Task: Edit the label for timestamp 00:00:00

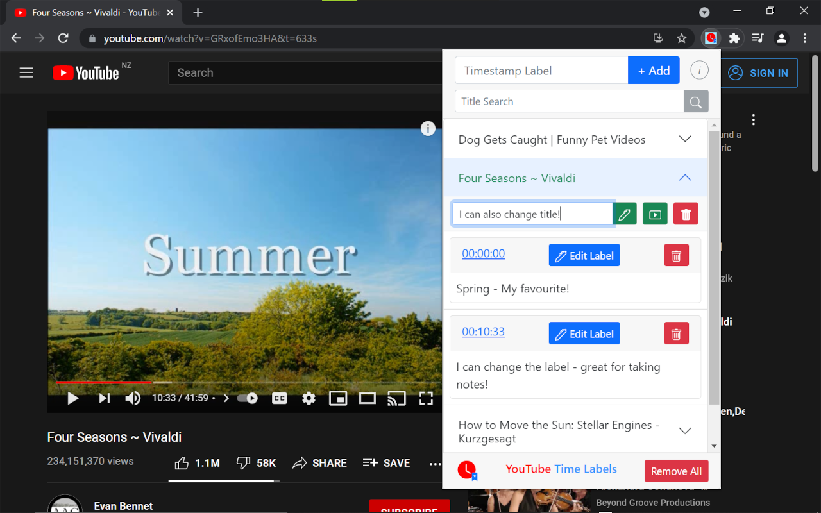Action: tap(584, 255)
